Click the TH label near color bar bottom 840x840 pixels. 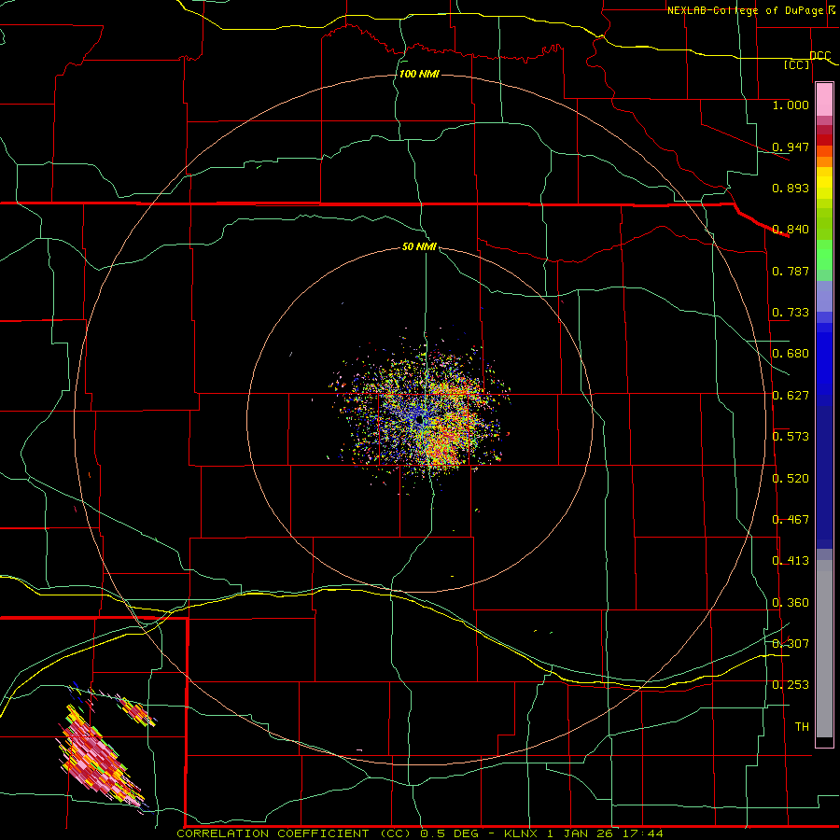tap(802, 727)
